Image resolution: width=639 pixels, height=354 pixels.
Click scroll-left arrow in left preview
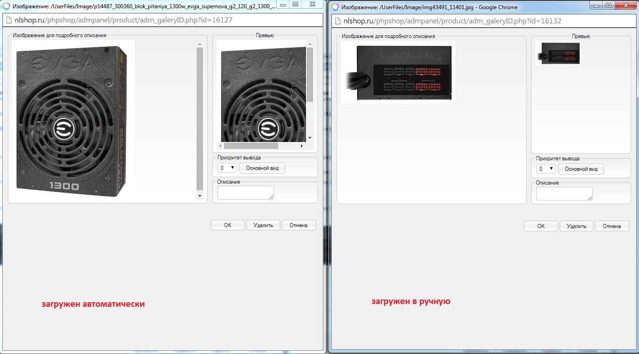tap(220, 146)
